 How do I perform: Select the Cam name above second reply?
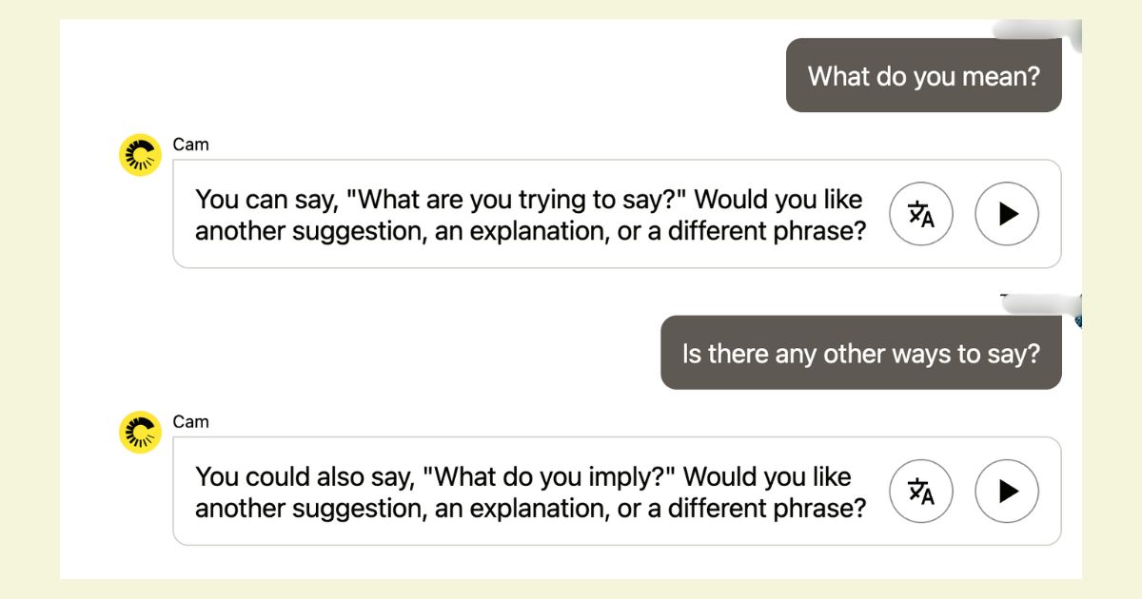coord(190,422)
